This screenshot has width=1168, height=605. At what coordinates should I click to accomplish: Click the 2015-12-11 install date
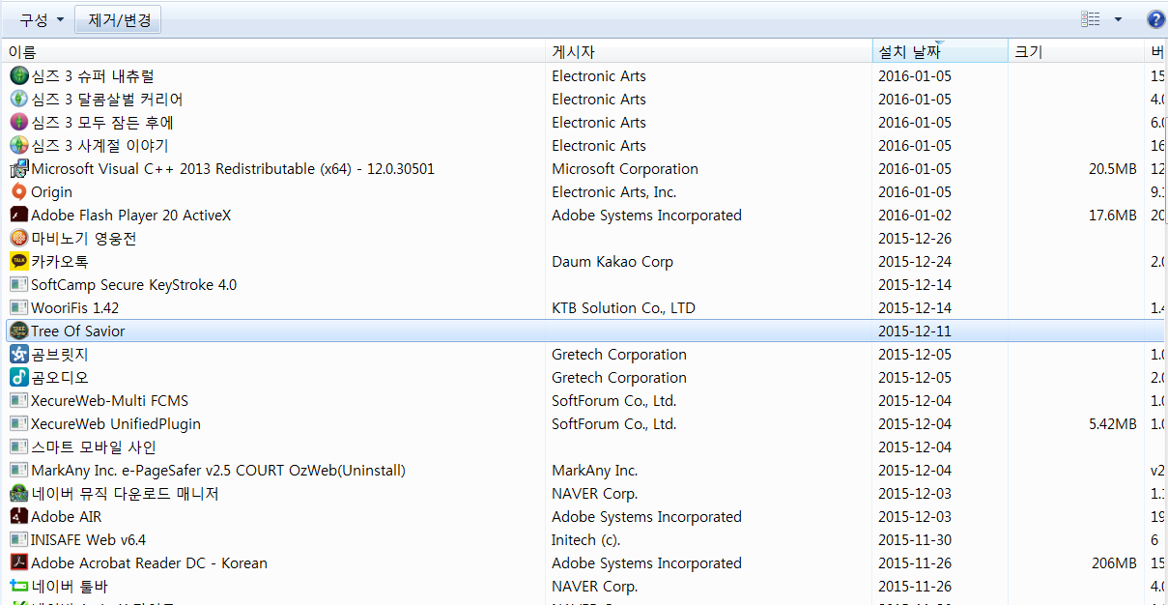(915, 331)
